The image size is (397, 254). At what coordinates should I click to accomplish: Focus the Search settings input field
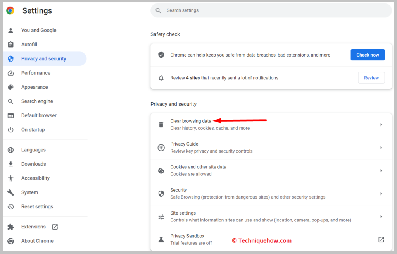271,10
